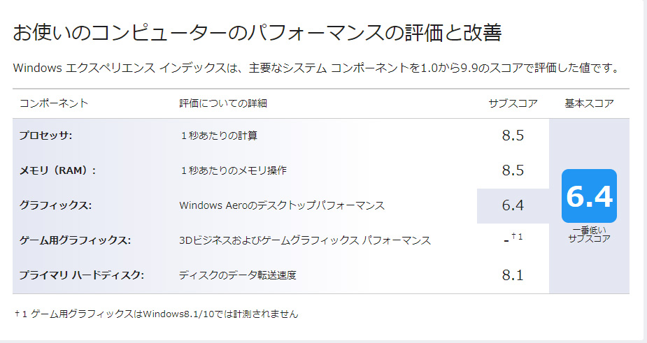The height and width of the screenshot is (343, 647).
Task: Select the ゲーム用グラフィックス component label
Action: tap(75, 240)
